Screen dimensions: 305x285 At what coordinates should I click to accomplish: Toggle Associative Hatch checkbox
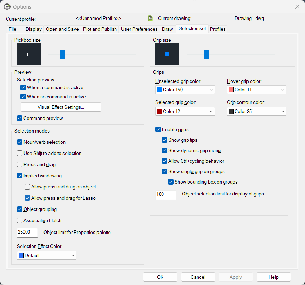coord(20,220)
